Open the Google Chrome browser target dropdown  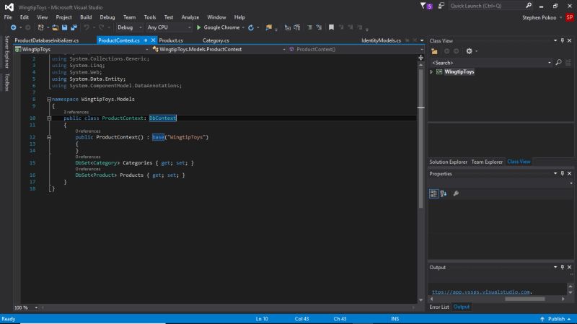click(243, 27)
